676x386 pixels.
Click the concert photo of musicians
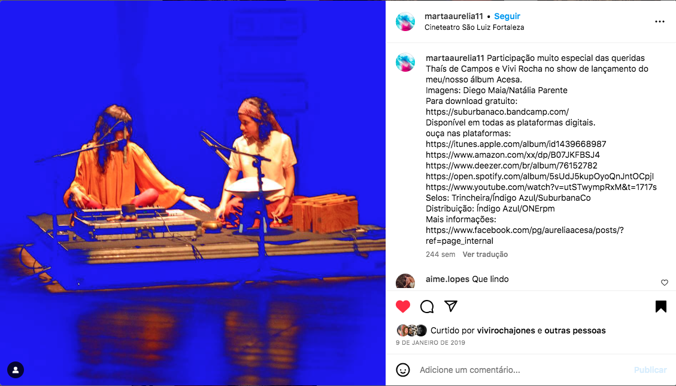pyautogui.click(x=193, y=193)
